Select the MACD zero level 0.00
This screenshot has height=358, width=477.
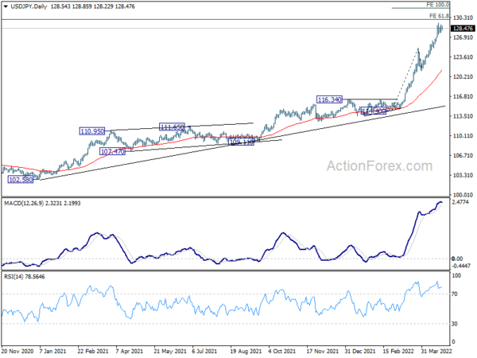click(x=457, y=259)
